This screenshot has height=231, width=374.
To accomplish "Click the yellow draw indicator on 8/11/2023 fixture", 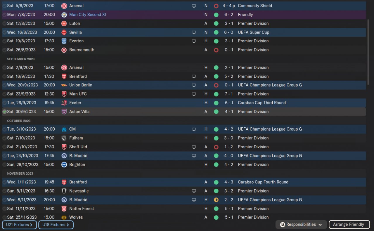I will (216, 200).
